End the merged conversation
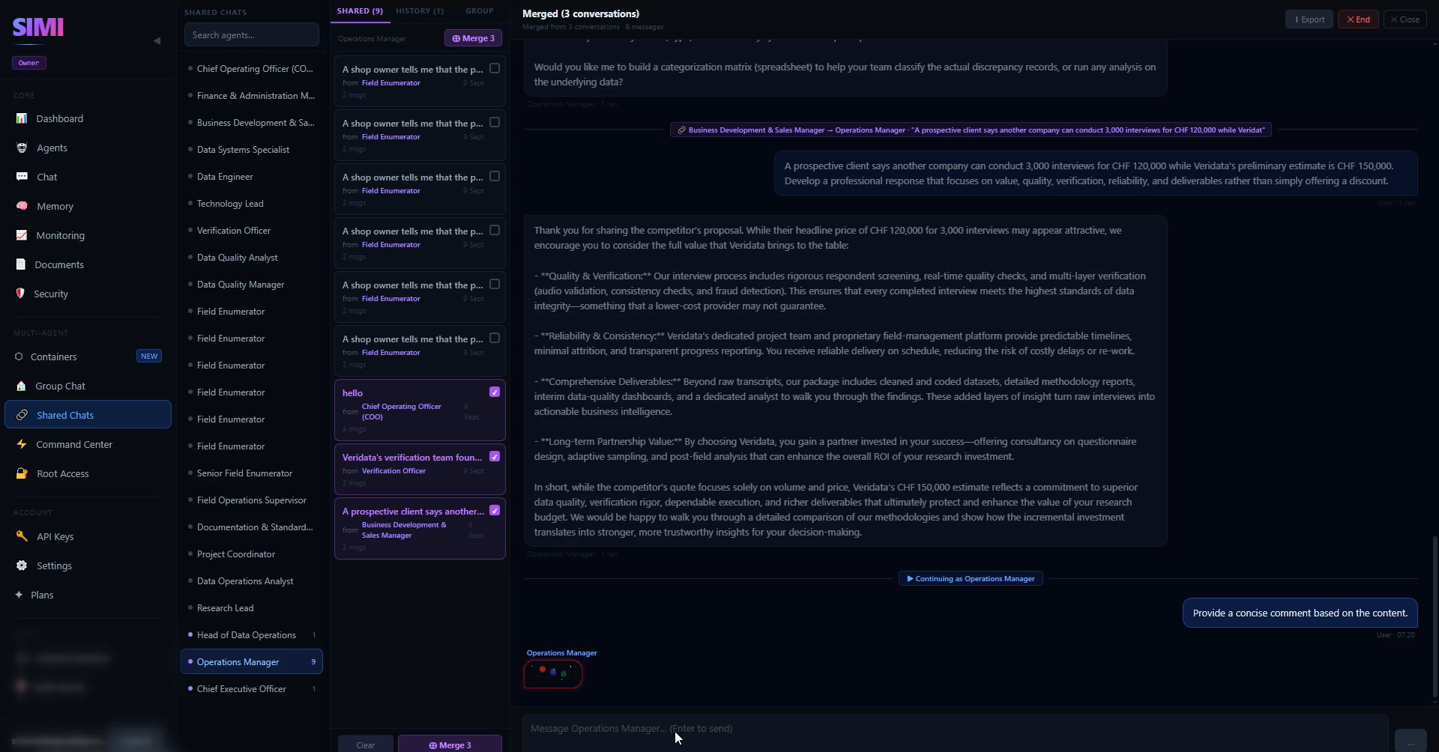The image size is (1439, 752). pyautogui.click(x=1358, y=19)
